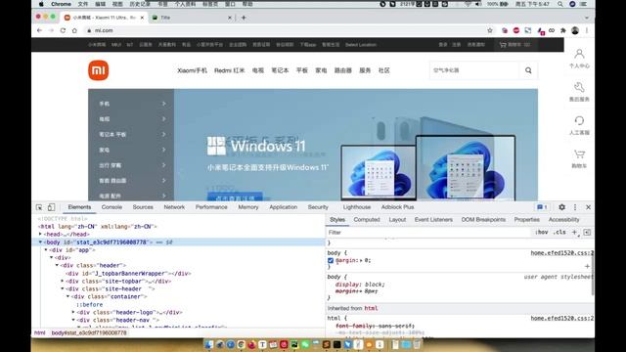Click the 笔记本 nav link
The image size is (626, 352).
click(x=280, y=70)
